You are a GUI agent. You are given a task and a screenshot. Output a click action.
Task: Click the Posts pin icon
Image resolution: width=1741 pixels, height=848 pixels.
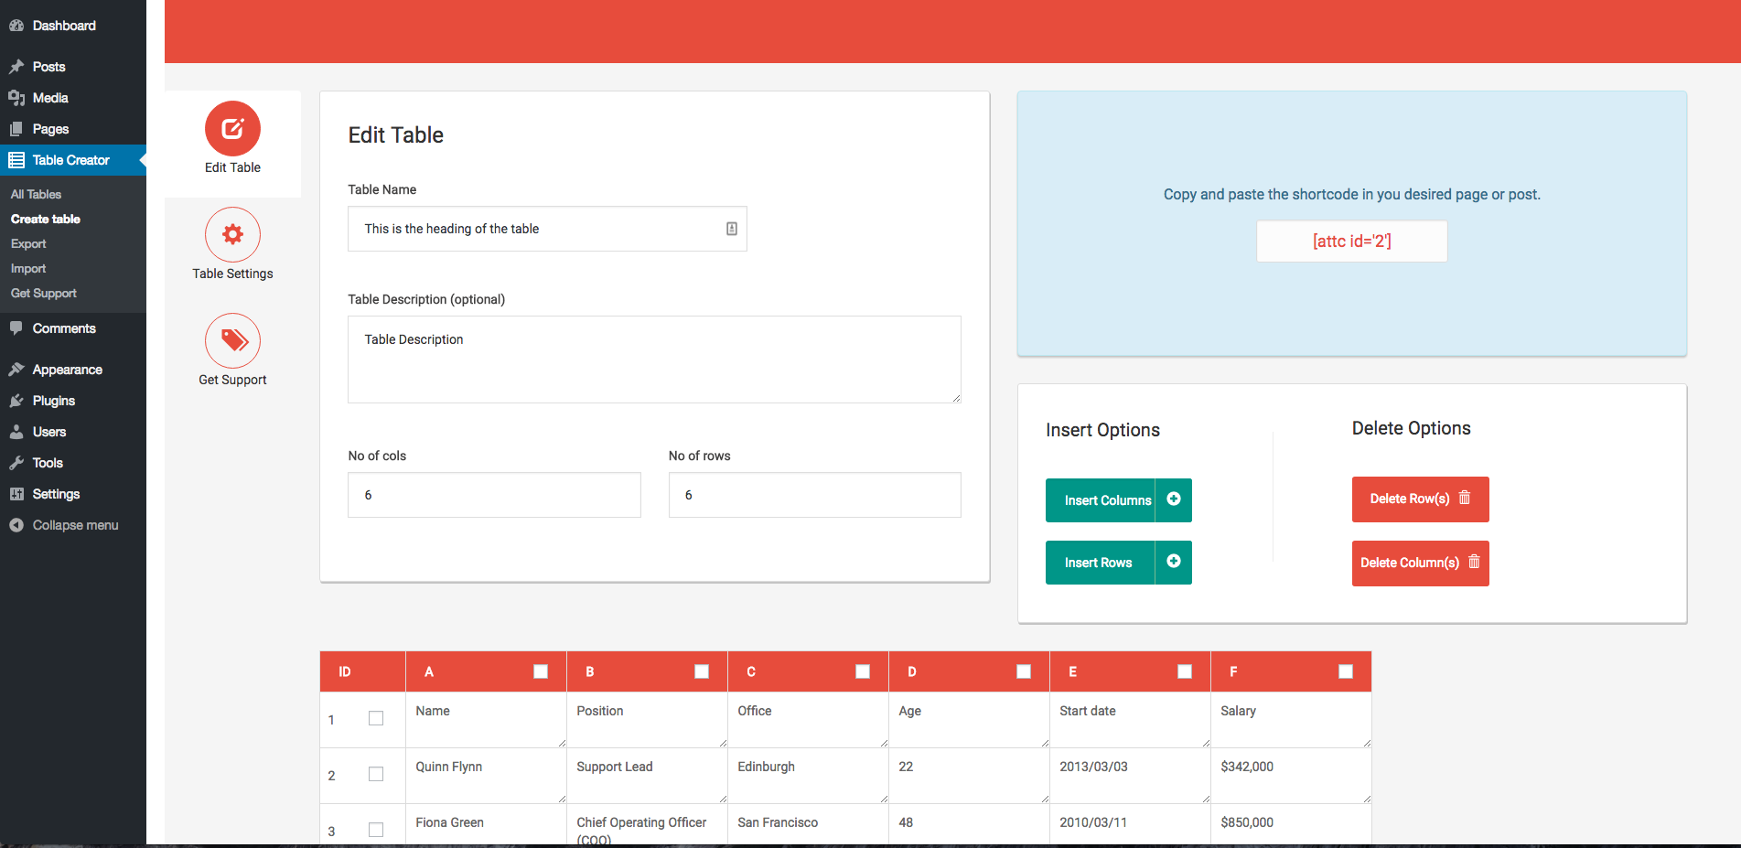point(16,67)
